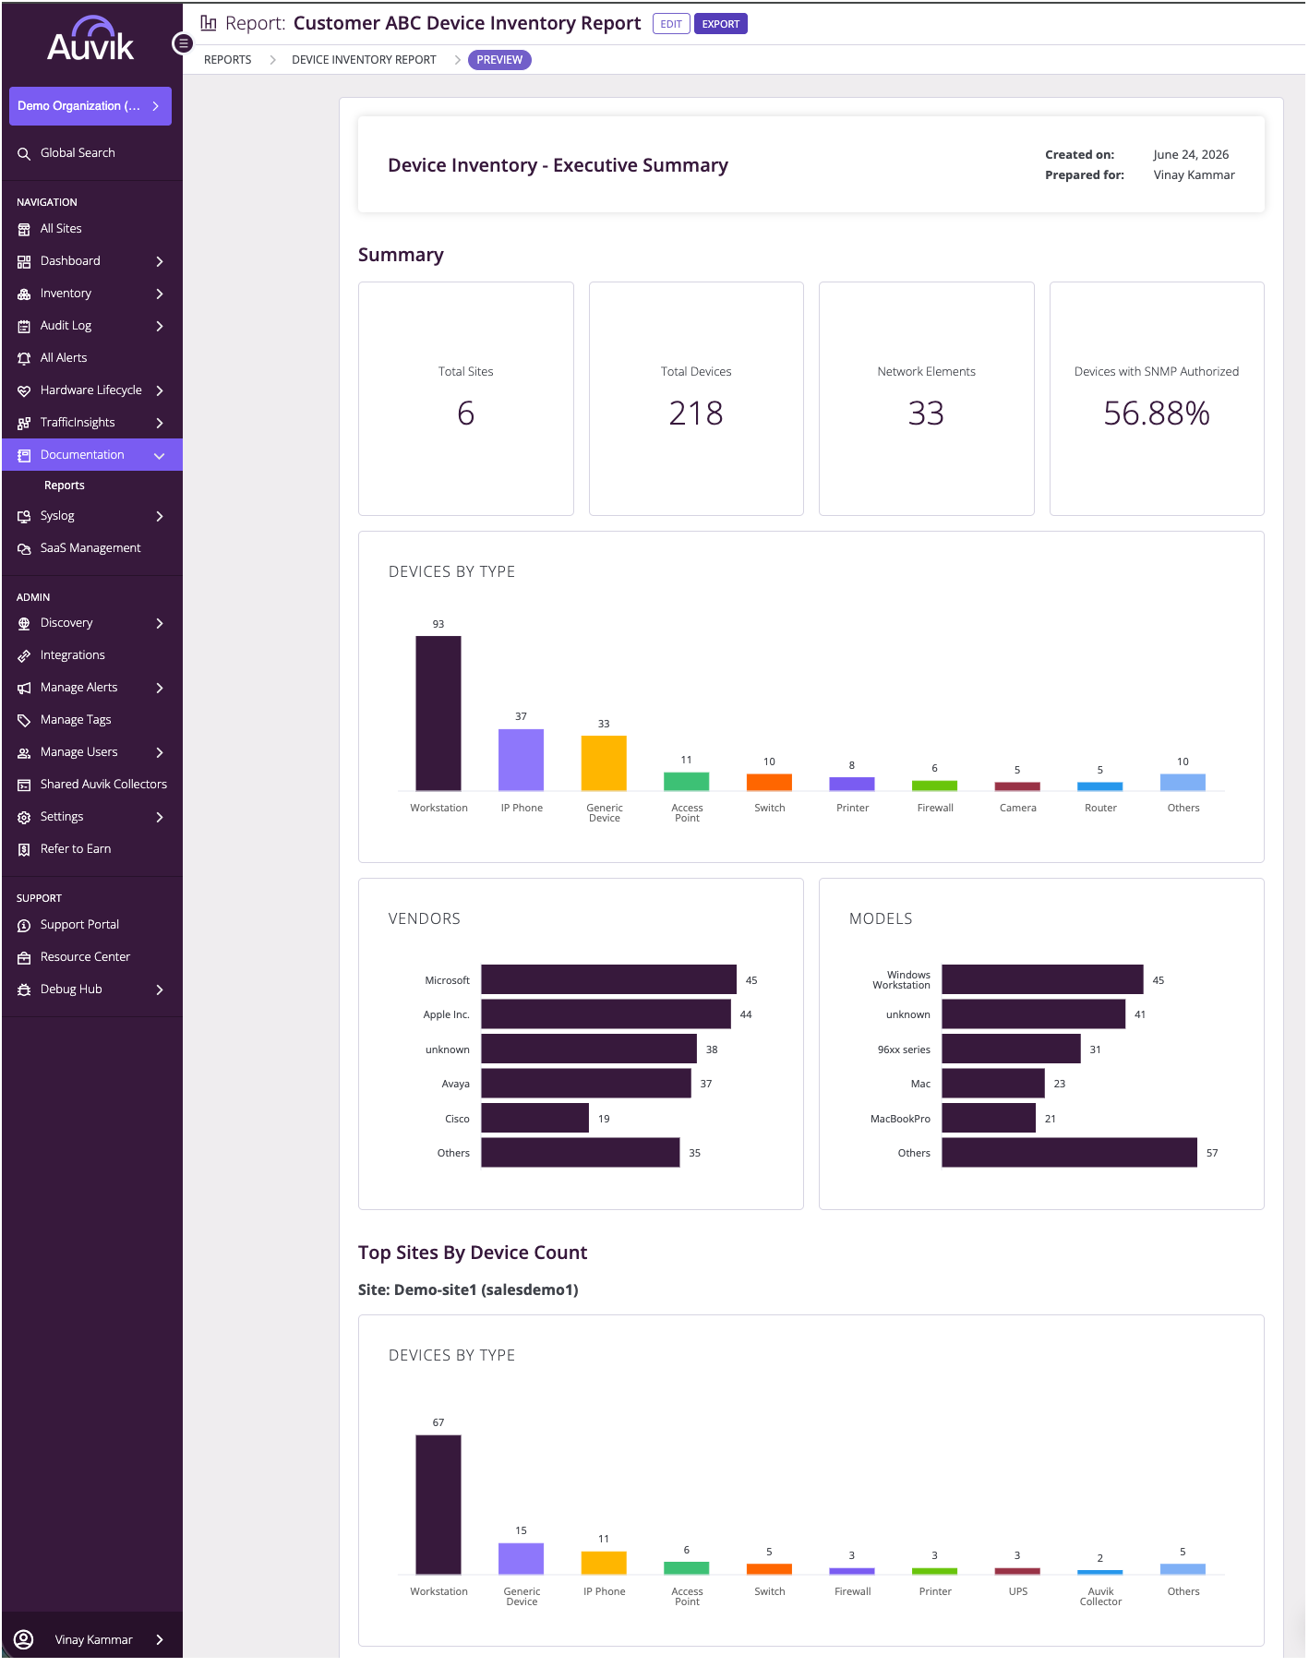
Task: Click the Refer to Earn icon
Action: coord(24,849)
